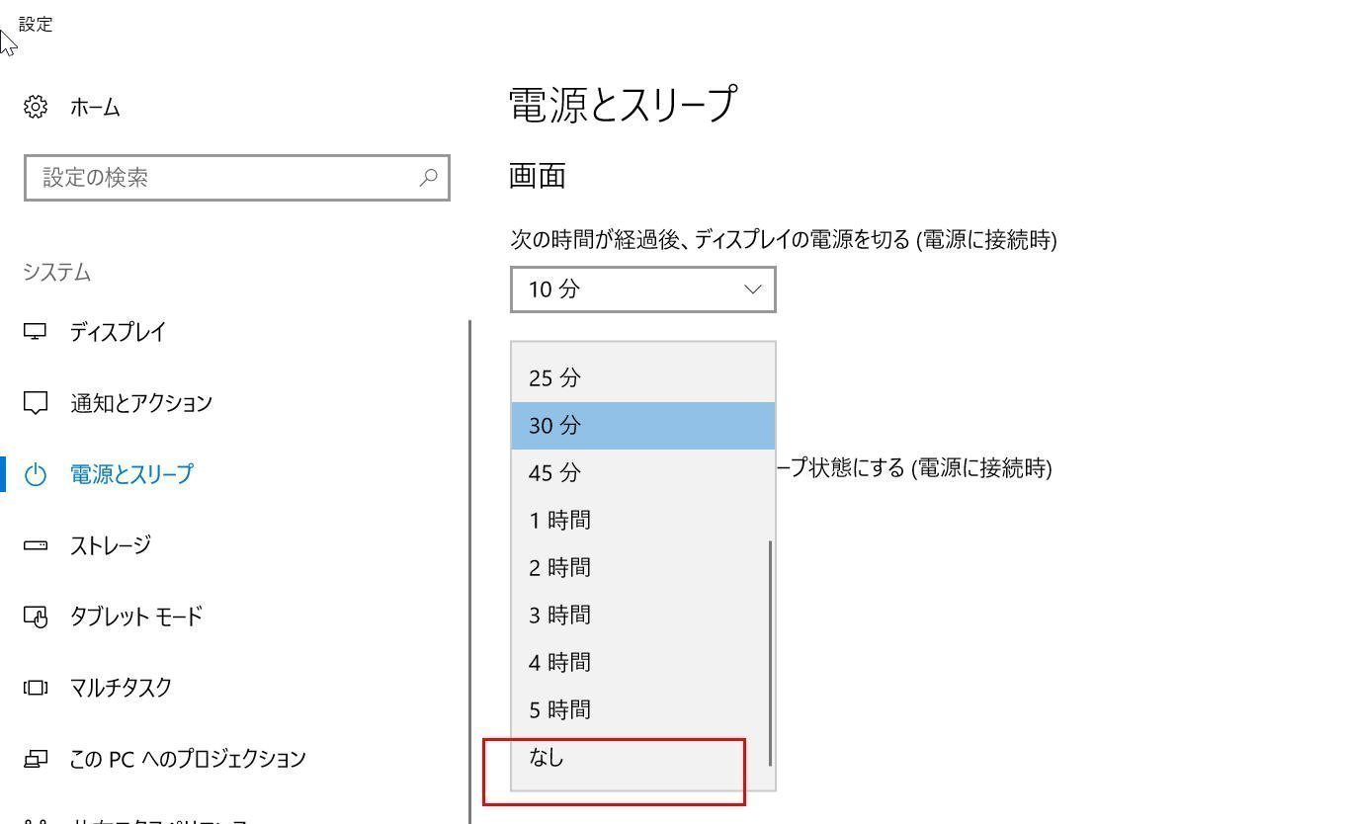Click the 設定の検索 search field
Viewport: 1349px width, 824px height.
pyautogui.click(x=222, y=178)
